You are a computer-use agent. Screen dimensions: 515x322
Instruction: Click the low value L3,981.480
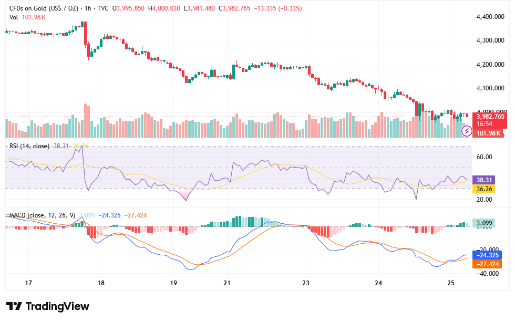[199, 8]
